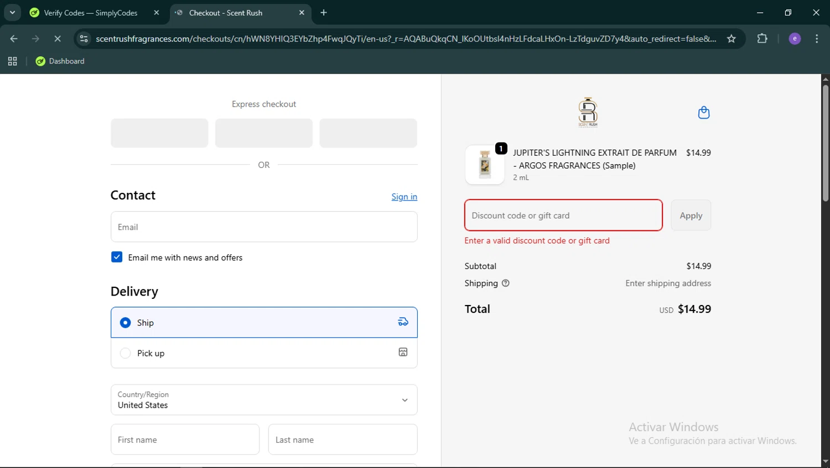This screenshot has height=468, width=830.
Task: Focus the Last name field
Action: [343, 439]
